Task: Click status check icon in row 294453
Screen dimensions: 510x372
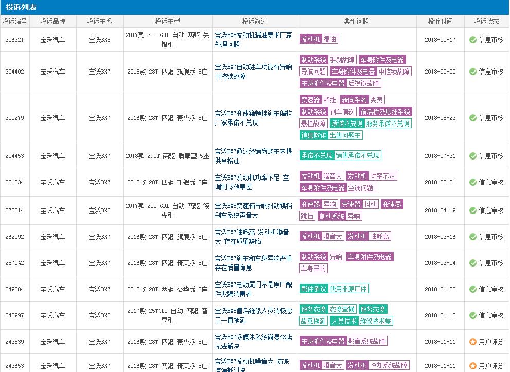Action: pos(473,156)
